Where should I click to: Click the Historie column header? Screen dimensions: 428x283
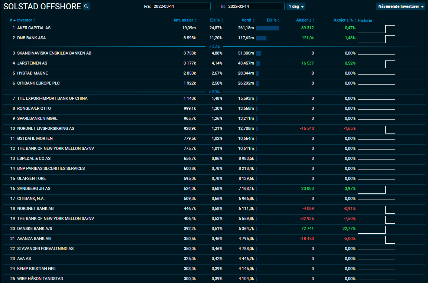tap(365, 20)
